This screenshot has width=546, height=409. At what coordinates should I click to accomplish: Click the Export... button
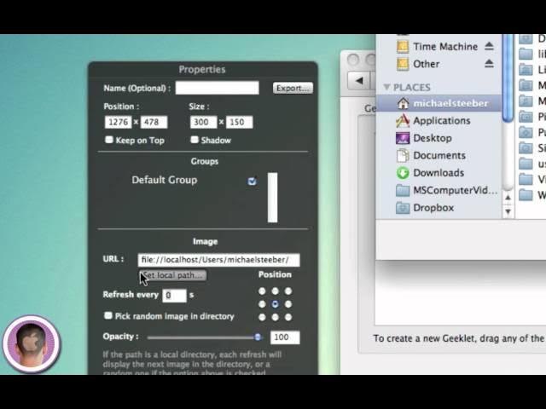coord(293,88)
